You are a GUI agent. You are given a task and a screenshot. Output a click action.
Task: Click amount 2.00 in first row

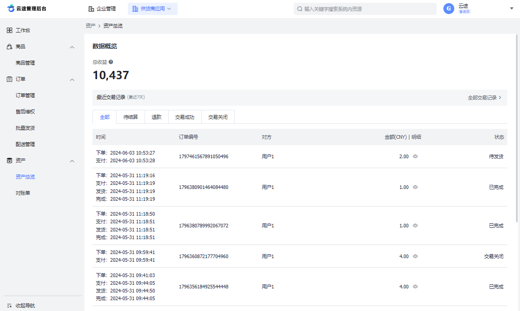[x=404, y=157]
